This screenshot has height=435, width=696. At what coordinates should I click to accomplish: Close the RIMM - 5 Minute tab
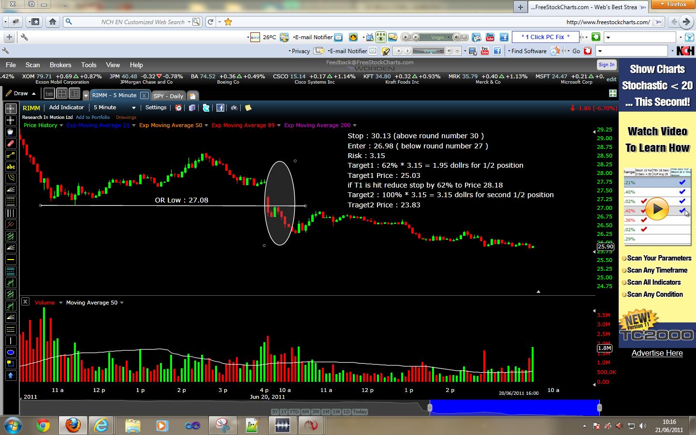144,96
